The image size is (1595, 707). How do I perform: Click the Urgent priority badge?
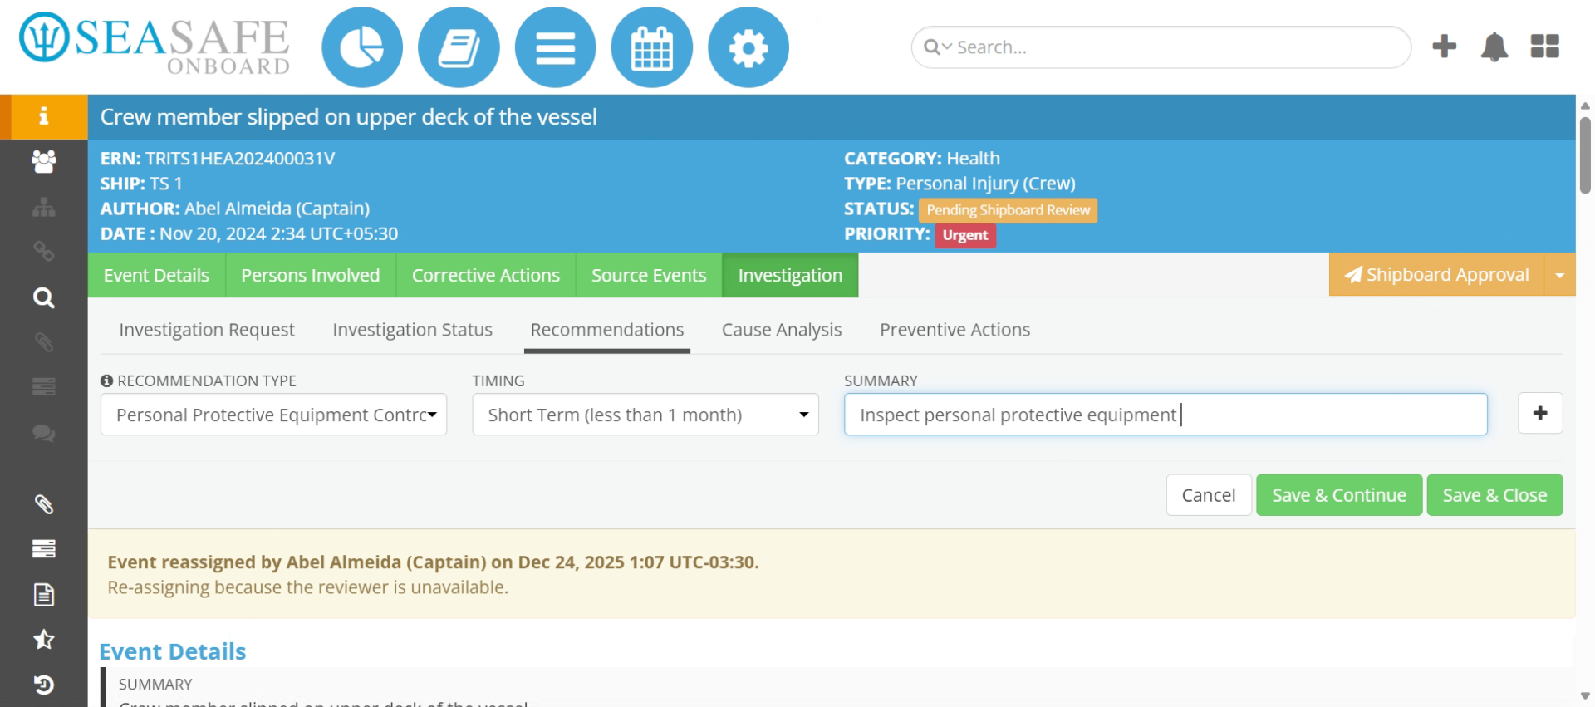(965, 235)
